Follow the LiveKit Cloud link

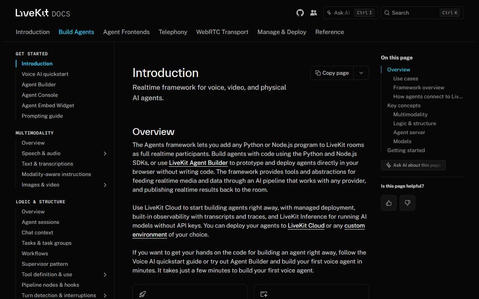click(306, 225)
